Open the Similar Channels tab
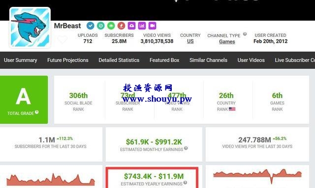This screenshot has width=315, height=188. (208, 60)
